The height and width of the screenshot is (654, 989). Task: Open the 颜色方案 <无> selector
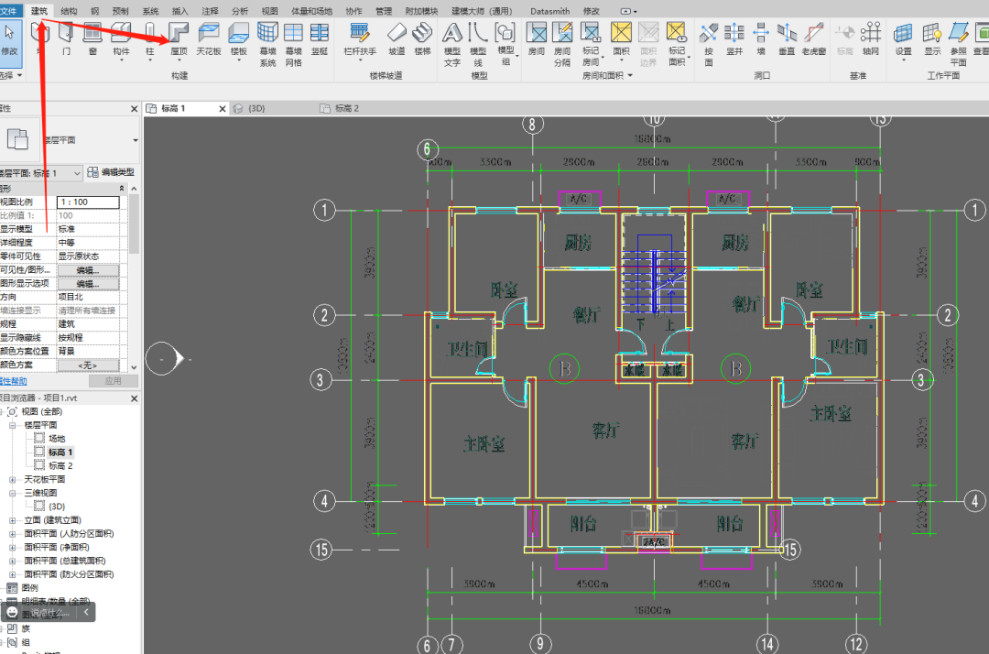click(x=88, y=365)
